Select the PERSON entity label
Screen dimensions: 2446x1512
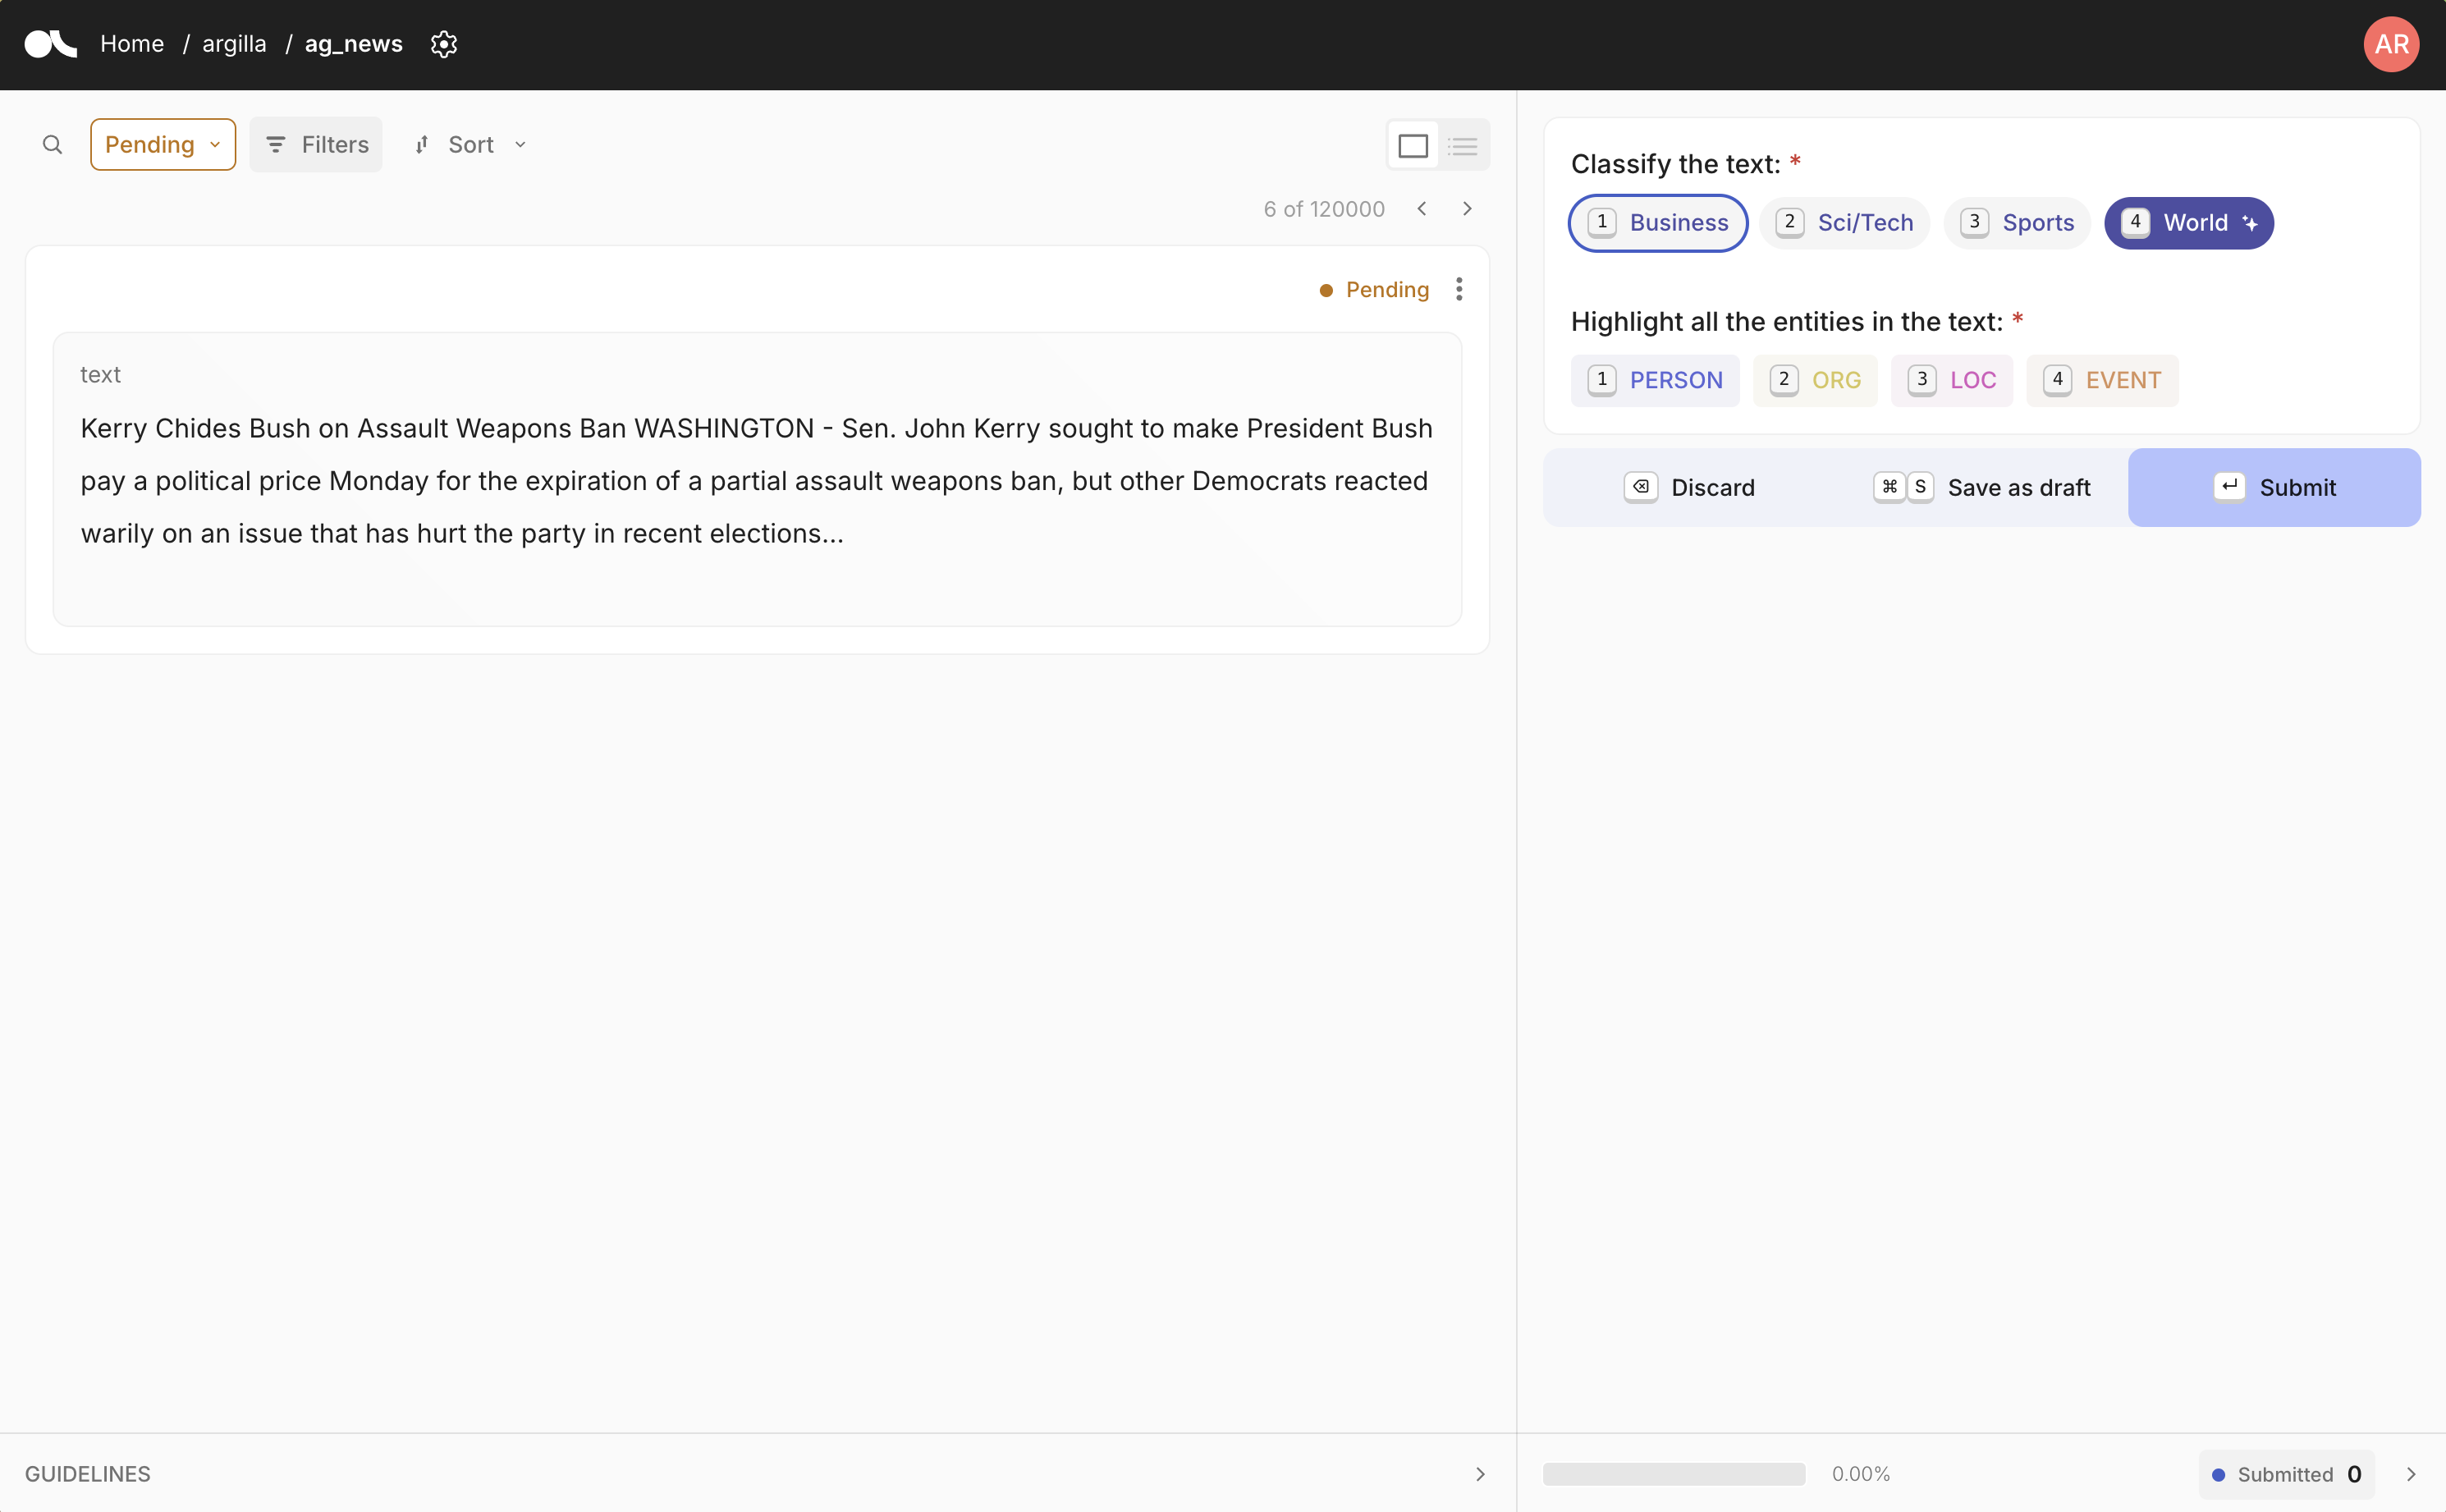pos(1654,380)
